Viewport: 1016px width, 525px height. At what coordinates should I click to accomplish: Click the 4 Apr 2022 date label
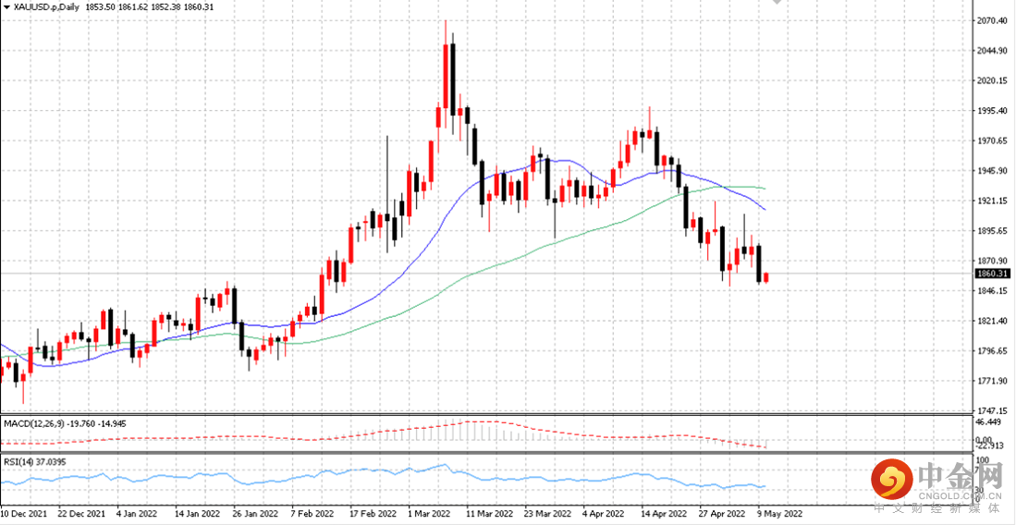(603, 513)
